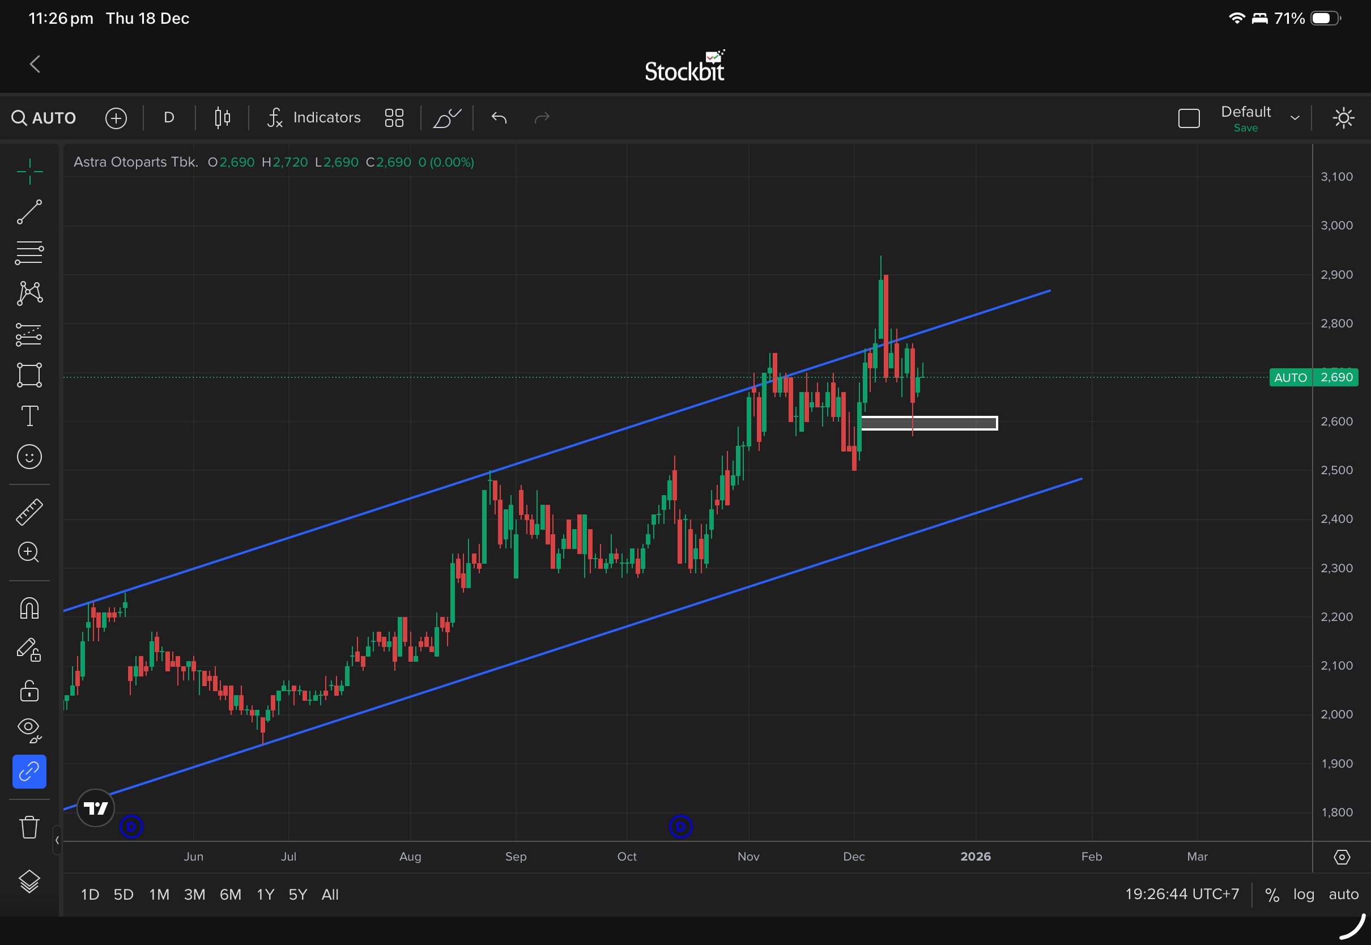The image size is (1371, 945).
Task: Switch range to 1Y
Action: [265, 894]
